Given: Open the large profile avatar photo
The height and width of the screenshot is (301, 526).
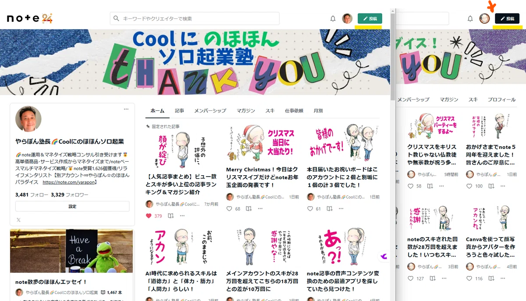Looking at the screenshot, I should coord(28,119).
